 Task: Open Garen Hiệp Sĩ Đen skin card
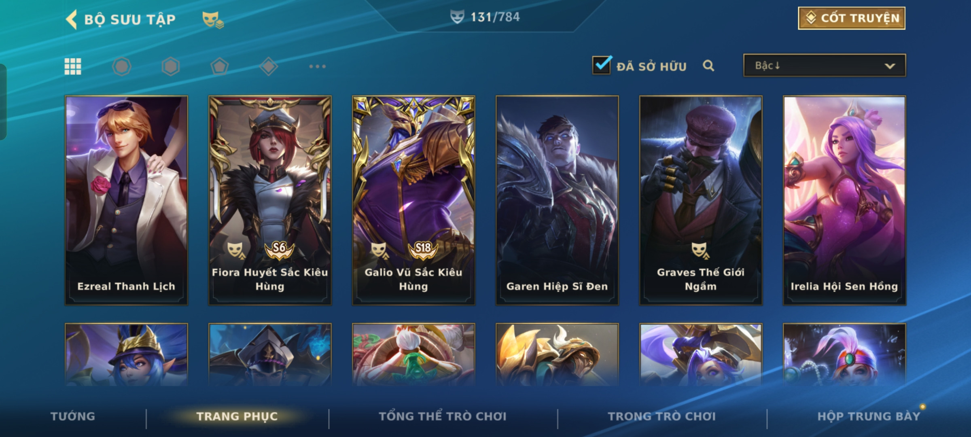tap(557, 200)
